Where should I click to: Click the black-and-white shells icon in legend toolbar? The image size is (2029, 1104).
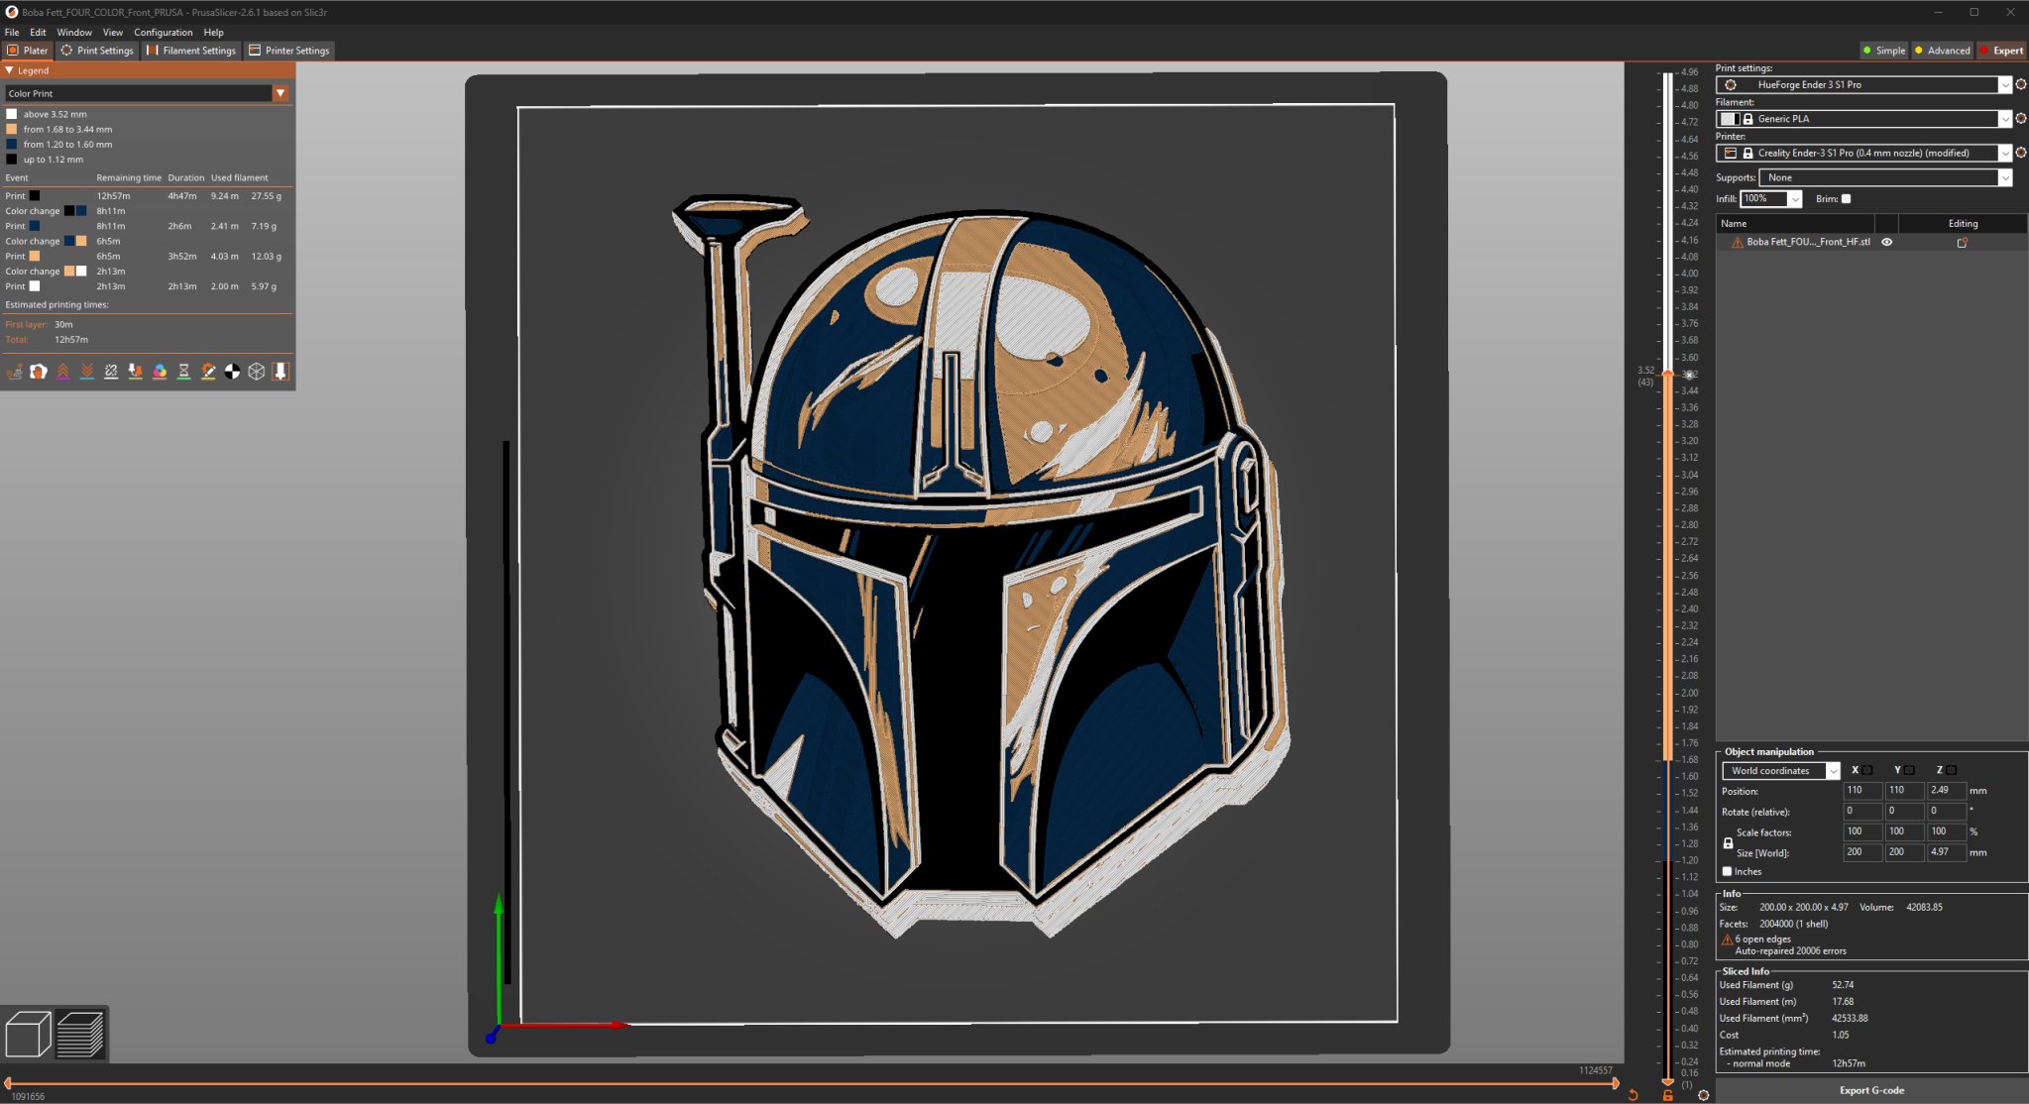(x=232, y=372)
